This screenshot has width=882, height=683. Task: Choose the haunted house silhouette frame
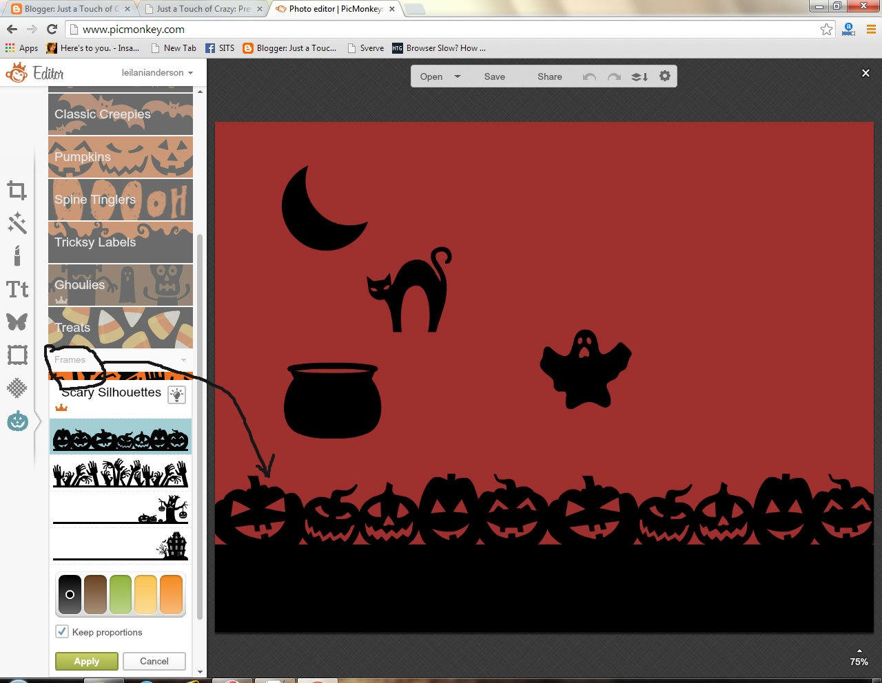tap(121, 545)
